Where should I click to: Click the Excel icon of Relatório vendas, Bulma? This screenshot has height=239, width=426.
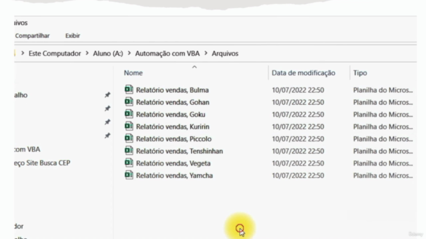tap(128, 90)
